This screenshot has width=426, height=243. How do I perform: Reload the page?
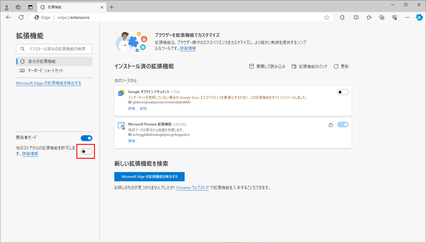[x=21, y=17]
